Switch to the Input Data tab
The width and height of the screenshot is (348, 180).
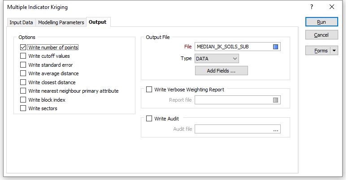(x=22, y=22)
